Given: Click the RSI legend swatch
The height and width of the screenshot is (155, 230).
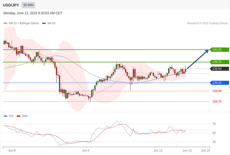Looking at the screenshot, I should tap(5, 116).
